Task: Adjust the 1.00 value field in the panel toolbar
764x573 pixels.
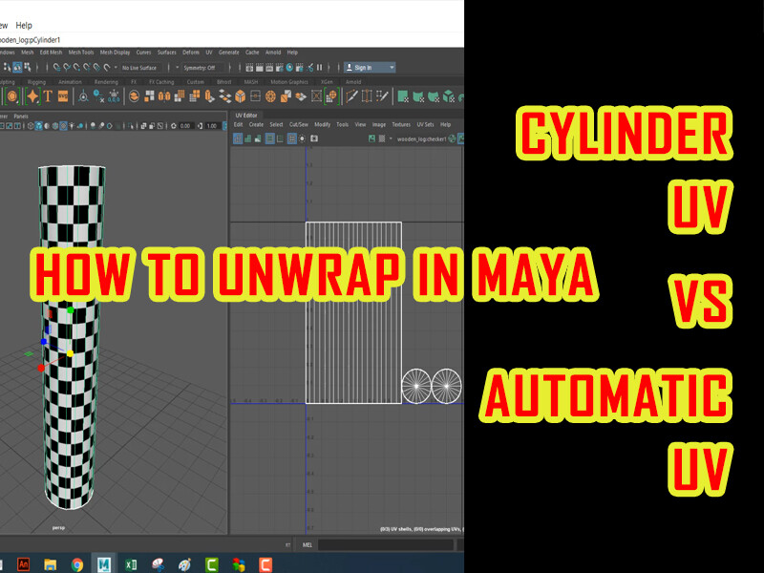Action: 210,125
